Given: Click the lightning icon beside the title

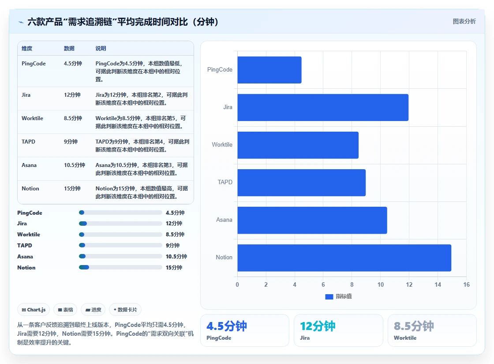Looking at the screenshot, I should [21, 22].
